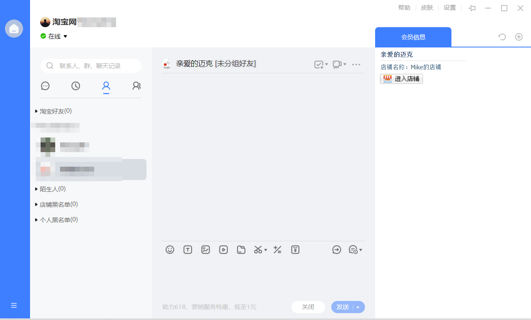
Task: Click 进入店铺 to visit Mike的店铺
Action: click(x=401, y=79)
